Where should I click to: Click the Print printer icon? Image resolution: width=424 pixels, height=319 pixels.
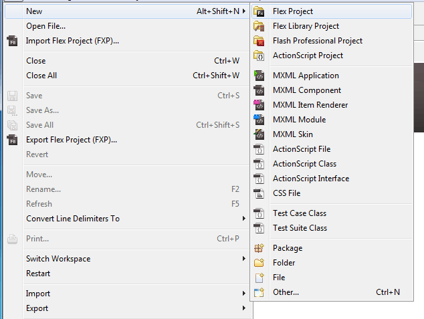(x=13, y=239)
